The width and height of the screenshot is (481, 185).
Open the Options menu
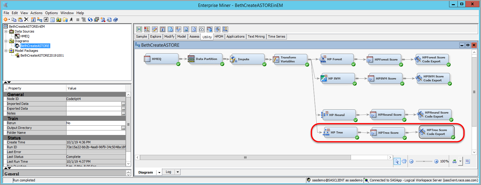point(51,13)
